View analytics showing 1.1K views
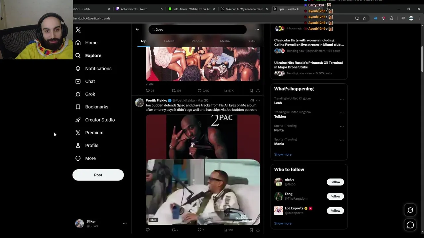Screen dimensions: 424x238 tap(229, 230)
